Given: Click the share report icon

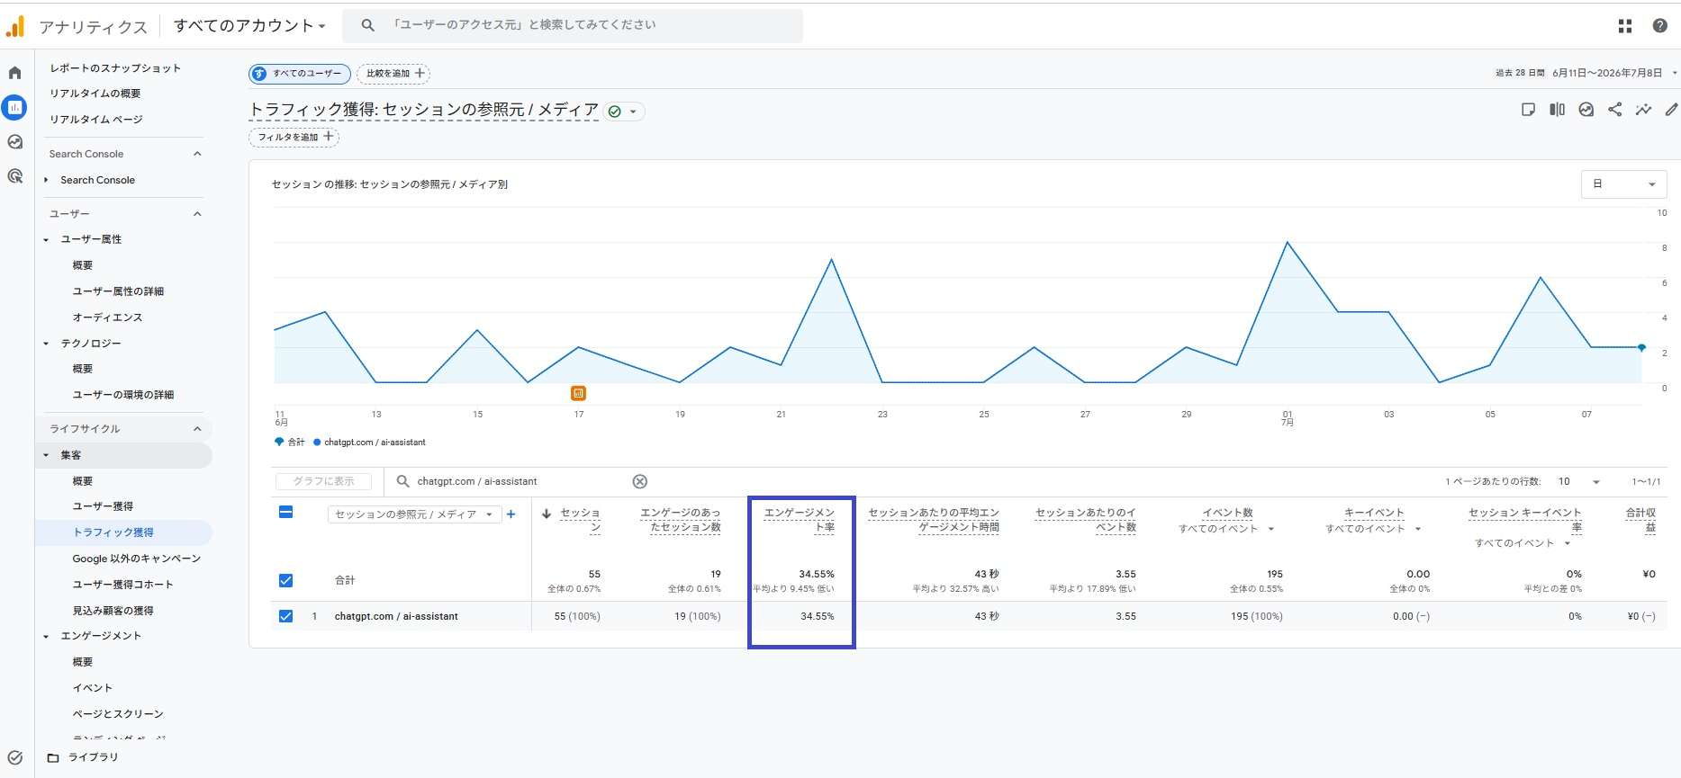Looking at the screenshot, I should point(1614,110).
